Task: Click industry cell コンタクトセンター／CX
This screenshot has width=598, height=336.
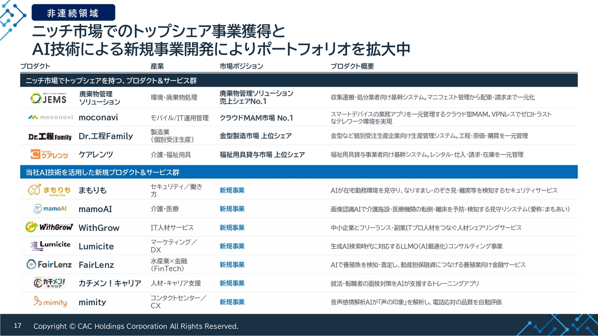Action: coord(178,302)
